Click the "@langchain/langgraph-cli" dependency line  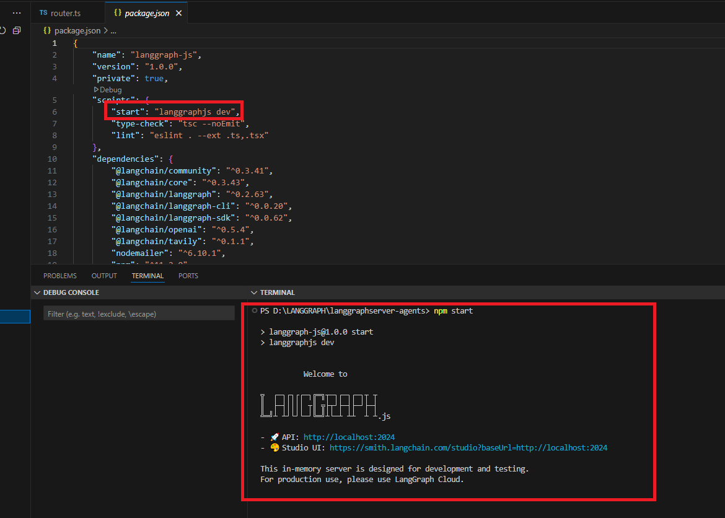(x=201, y=206)
